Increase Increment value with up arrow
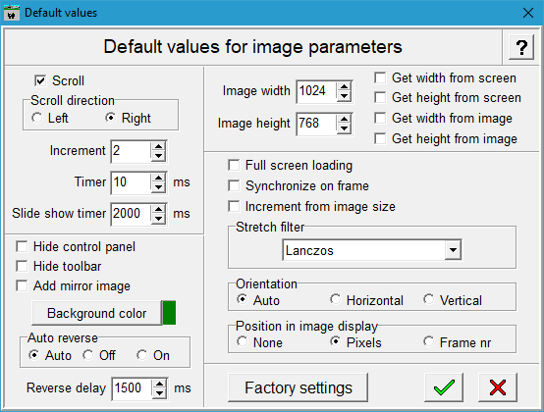544x412 pixels. [x=158, y=146]
